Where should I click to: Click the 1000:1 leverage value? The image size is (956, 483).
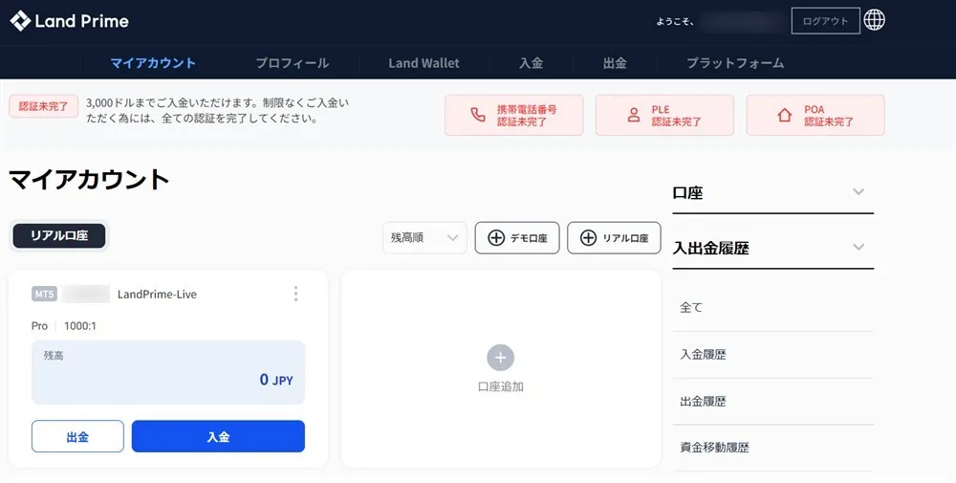[x=80, y=326]
